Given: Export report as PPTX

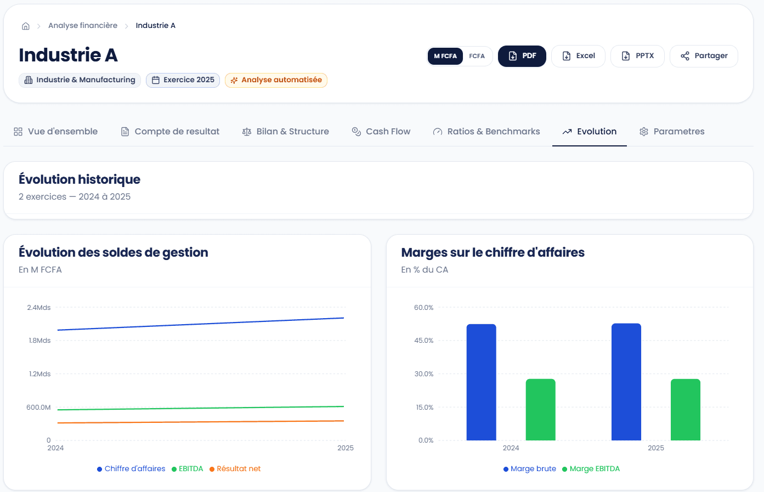Looking at the screenshot, I should pos(637,56).
